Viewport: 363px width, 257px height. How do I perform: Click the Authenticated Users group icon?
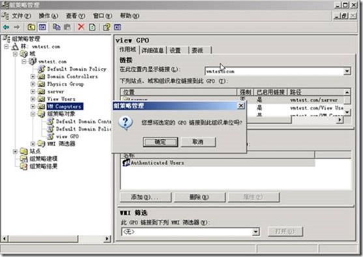click(126, 162)
